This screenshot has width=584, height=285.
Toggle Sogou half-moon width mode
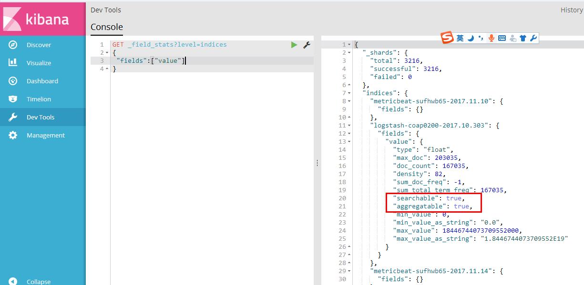point(470,38)
